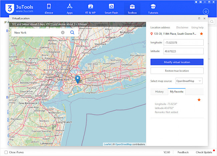Click the list menu icon in title bar
The width and height of the screenshot is (217, 156).
coord(200,2)
